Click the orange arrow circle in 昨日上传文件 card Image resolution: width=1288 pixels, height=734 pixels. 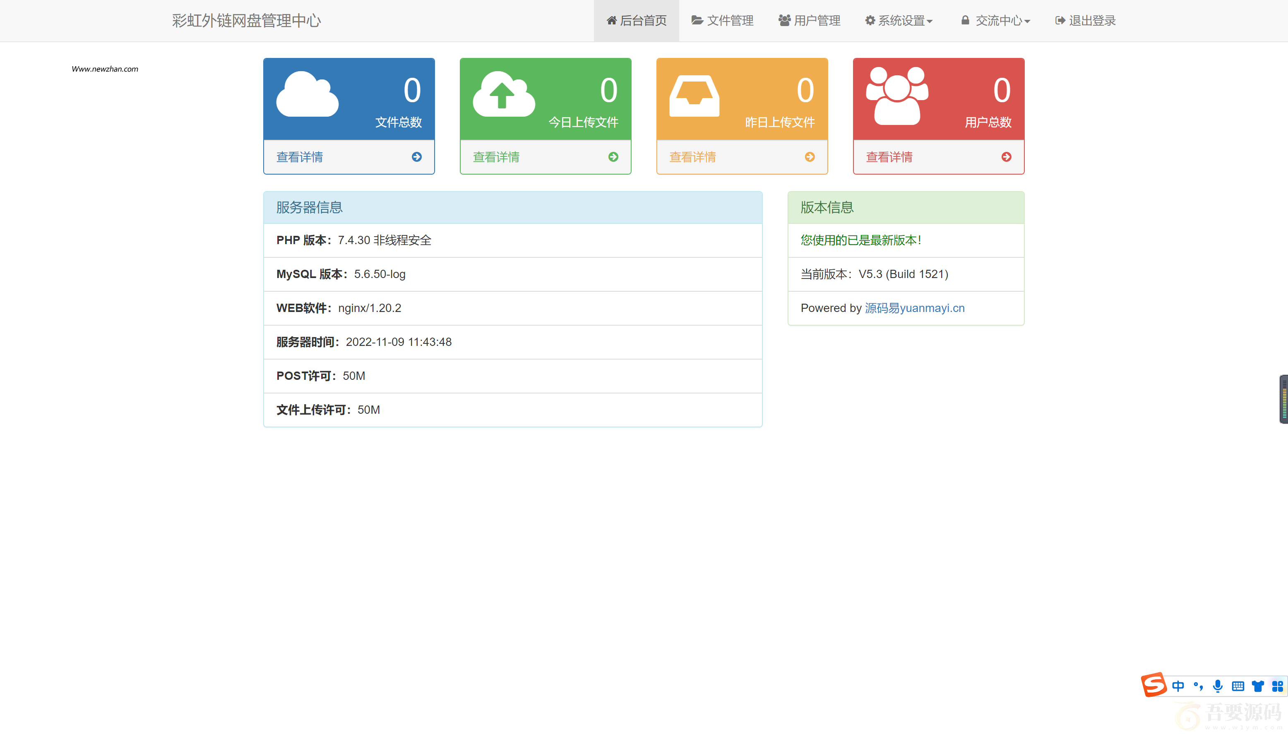coord(810,157)
